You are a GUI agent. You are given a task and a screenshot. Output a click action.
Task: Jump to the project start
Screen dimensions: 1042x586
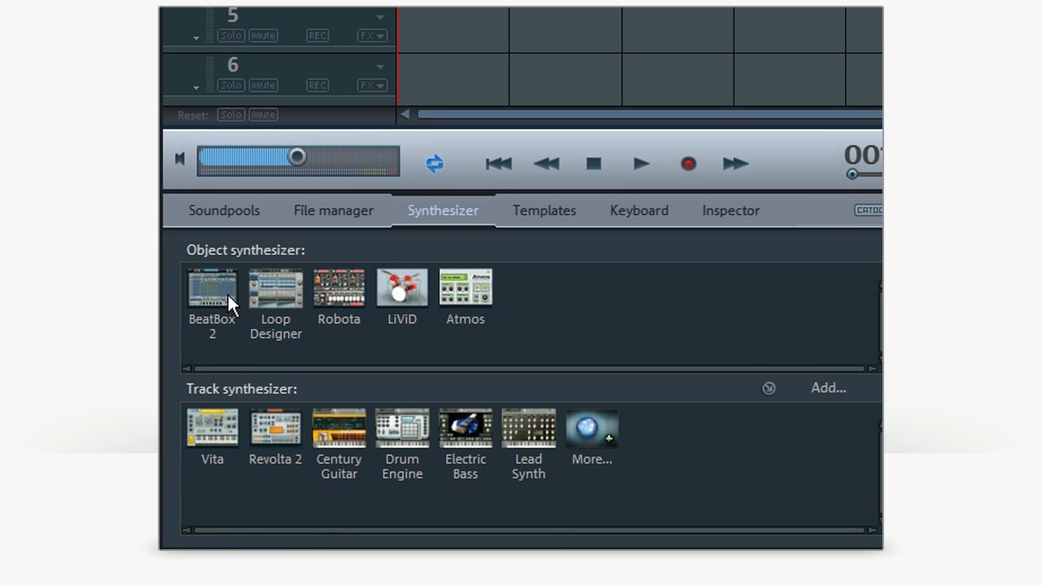[x=498, y=164]
